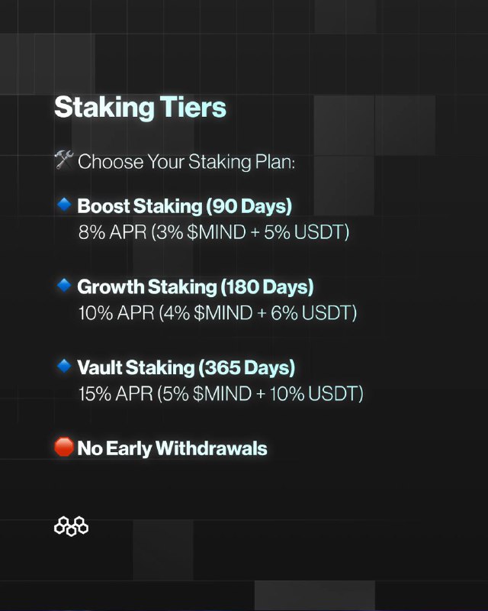Click the hammer and wrench icon
Screen dimensions: 488x611
[x=64, y=160]
